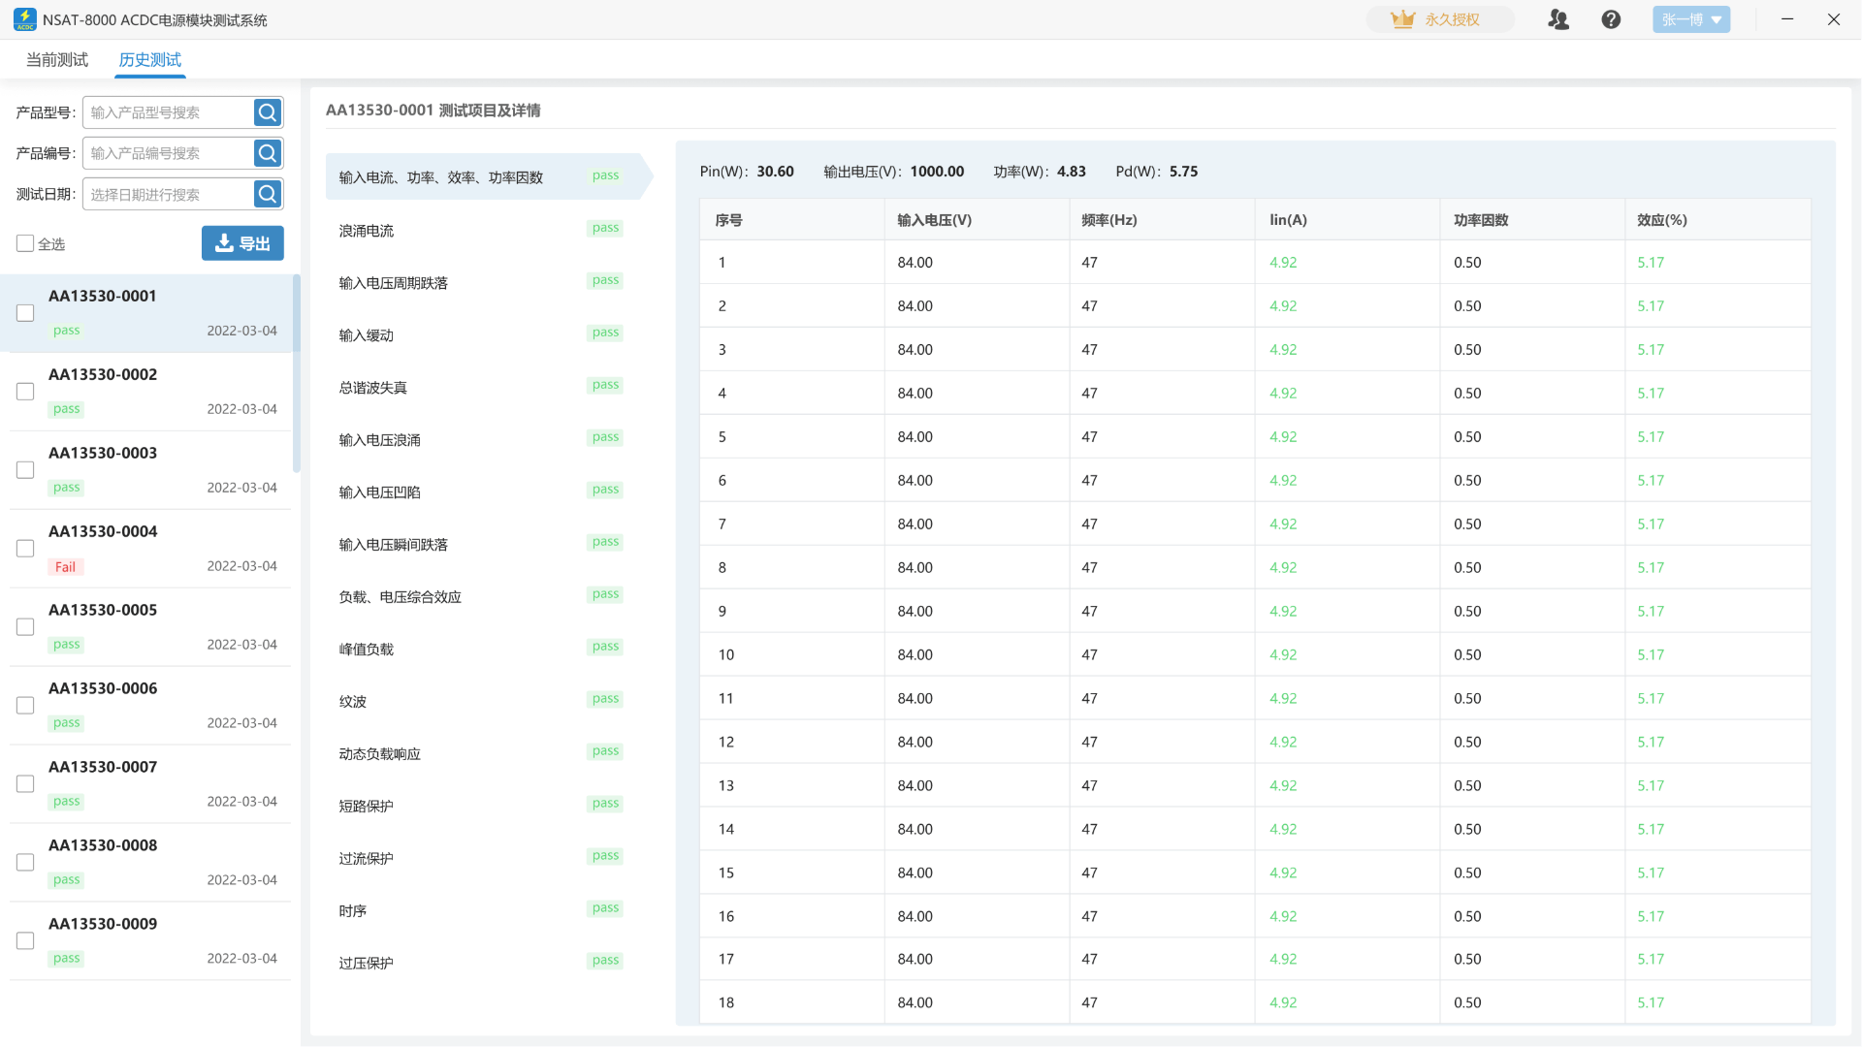
Task: Select the 历史测试 tab
Action: 150,60
